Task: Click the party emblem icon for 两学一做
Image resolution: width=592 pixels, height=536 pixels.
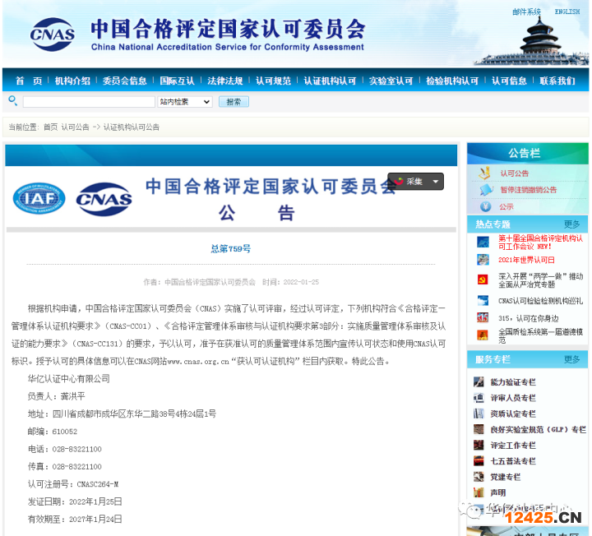Action: [483, 280]
